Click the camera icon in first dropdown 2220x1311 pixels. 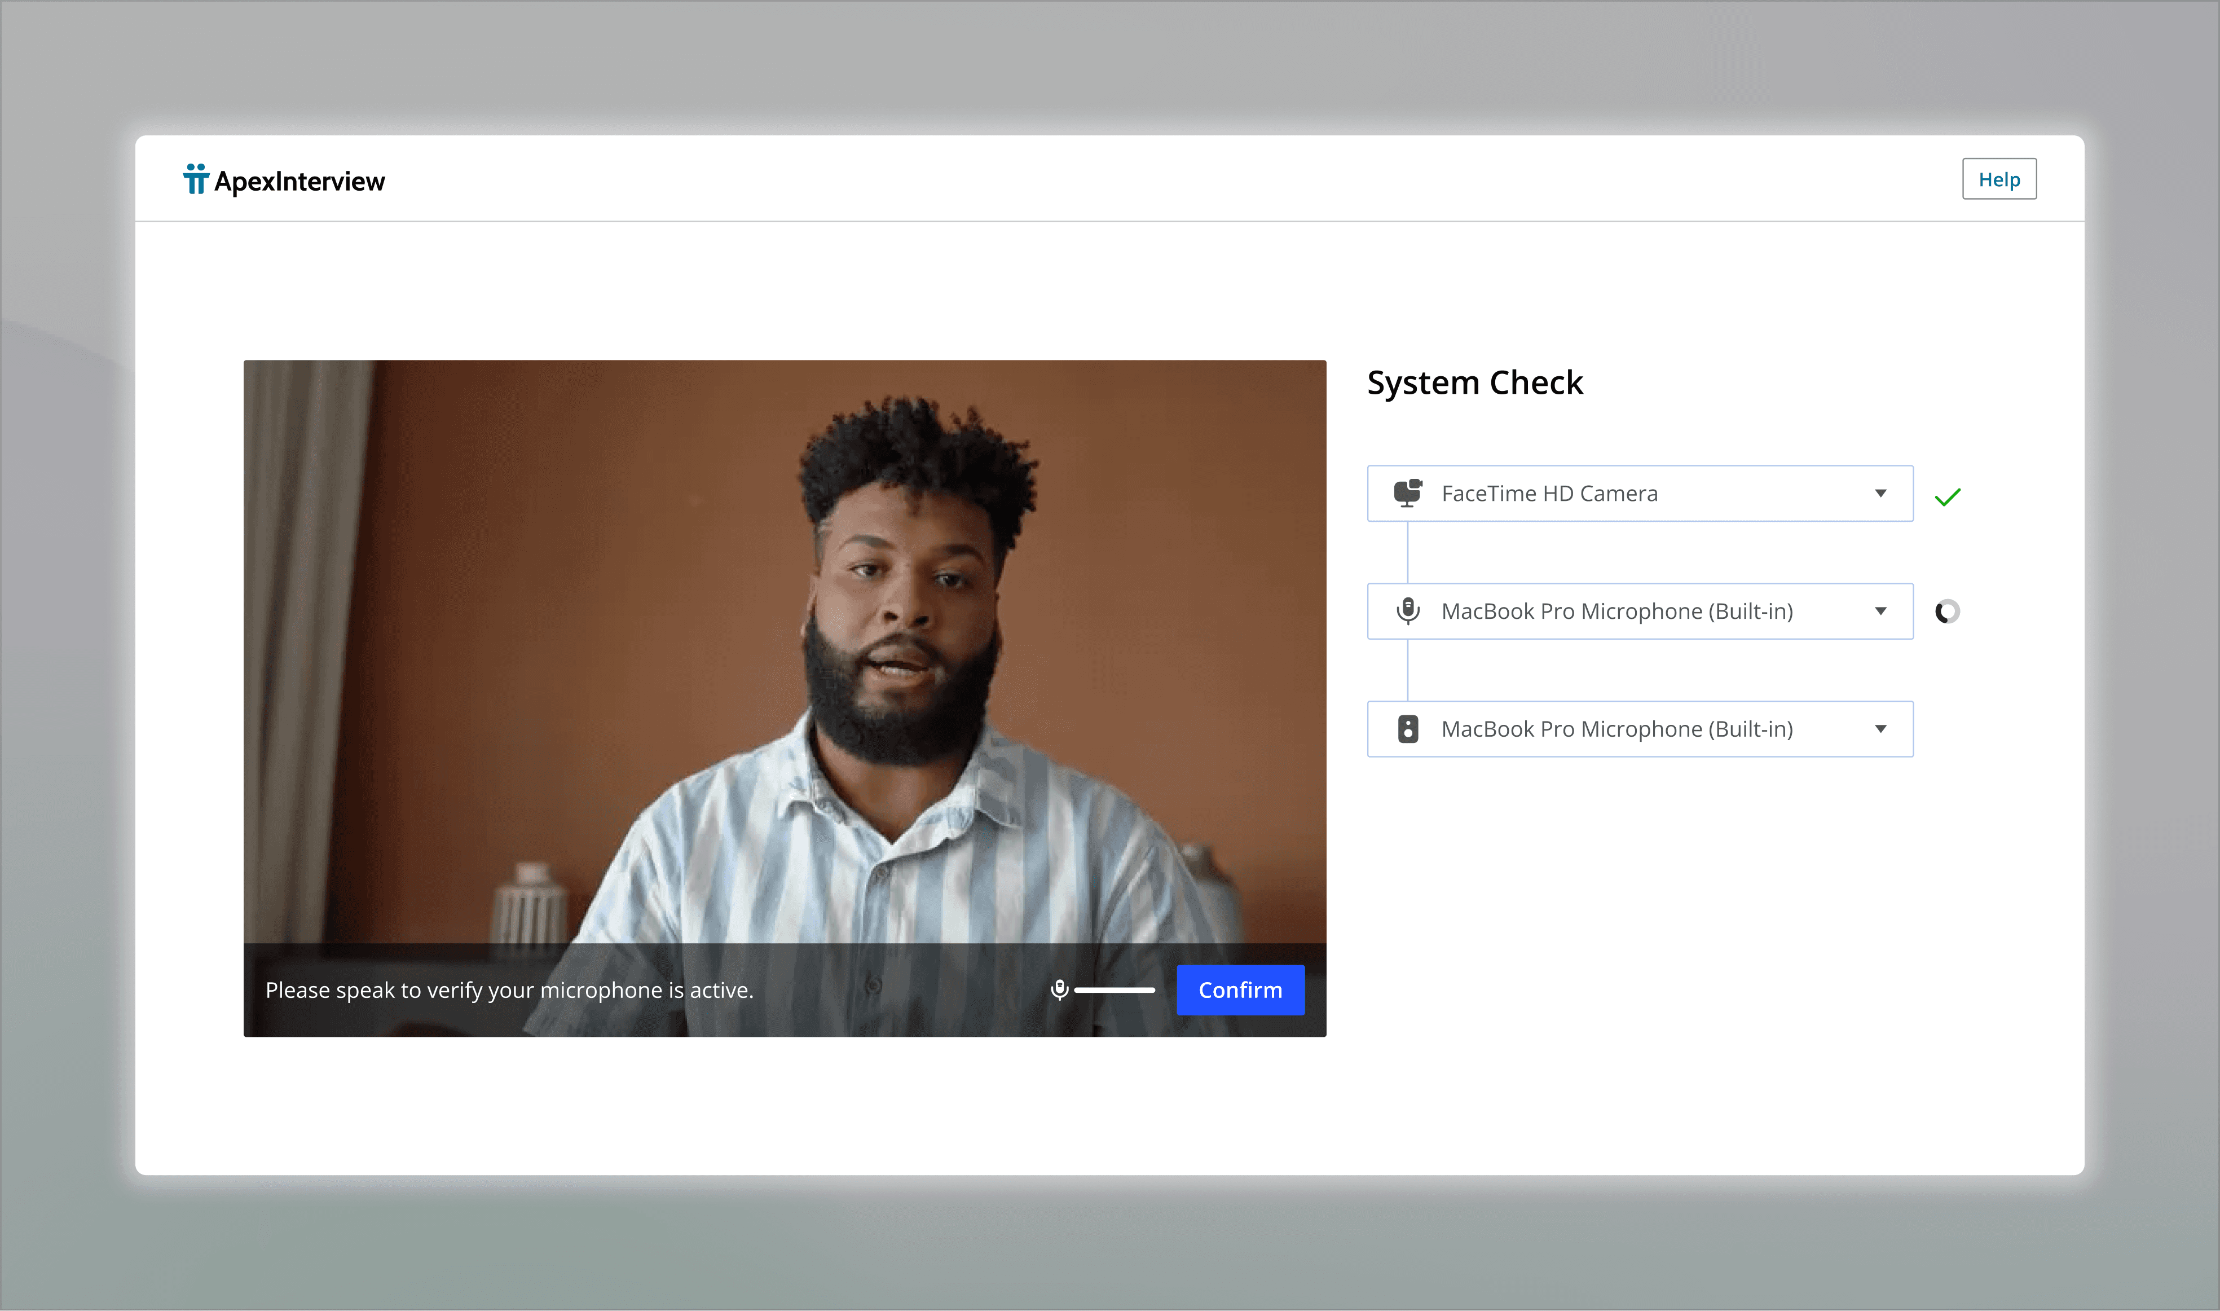tap(1408, 493)
